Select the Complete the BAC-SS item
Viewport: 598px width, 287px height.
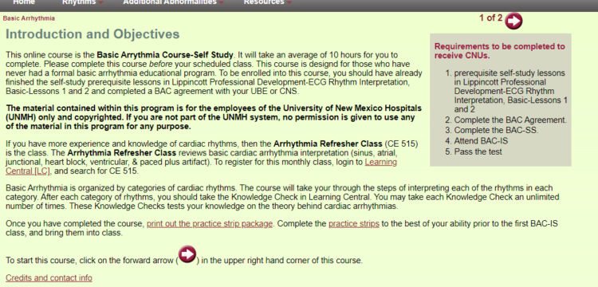click(496, 131)
